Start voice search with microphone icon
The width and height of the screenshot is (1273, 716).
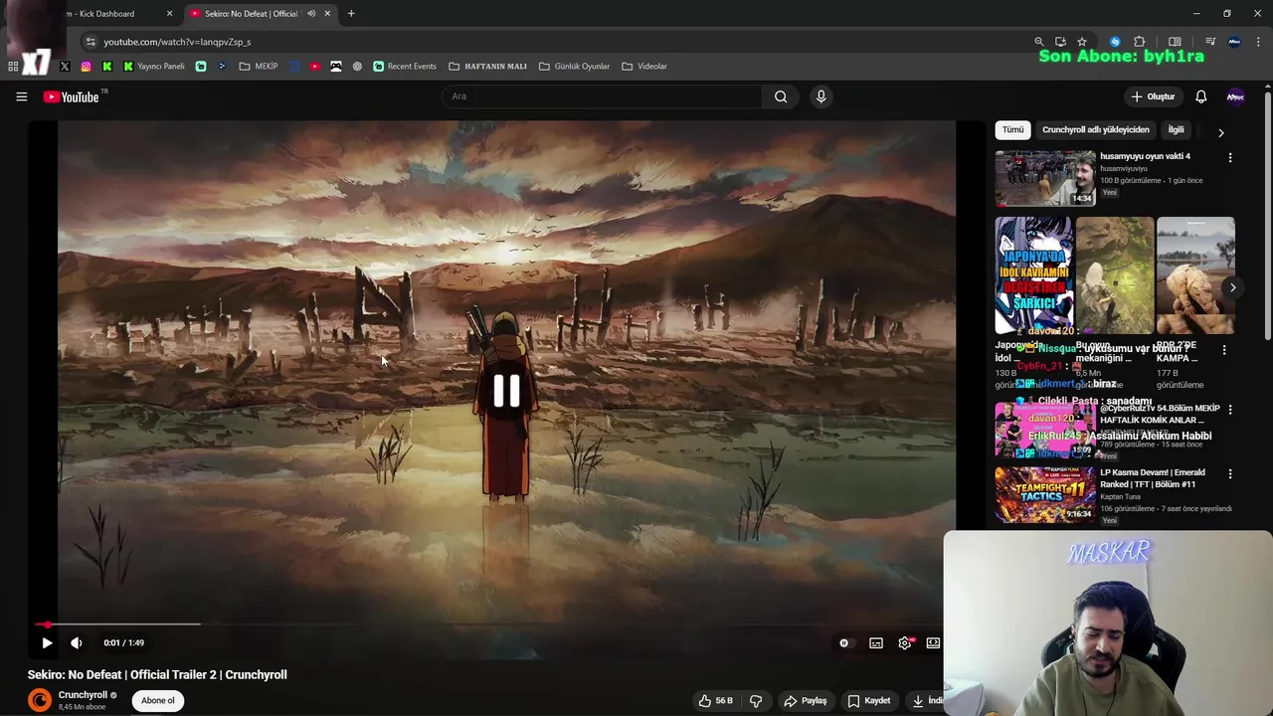pos(820,96)
